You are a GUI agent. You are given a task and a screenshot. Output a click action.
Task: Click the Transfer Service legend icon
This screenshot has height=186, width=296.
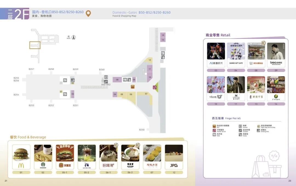click(214, 130)
